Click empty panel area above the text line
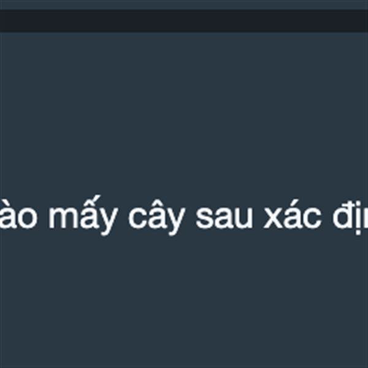The width and height of the screenshot is (368, 368). pyautogui.click(x=184, y=113)
